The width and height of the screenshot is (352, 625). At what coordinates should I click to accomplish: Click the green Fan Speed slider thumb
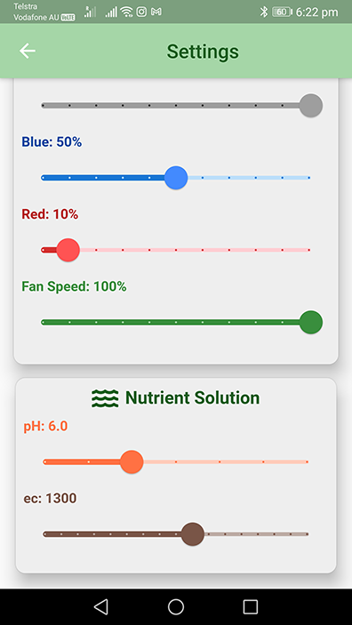click(x=310, y=322)
